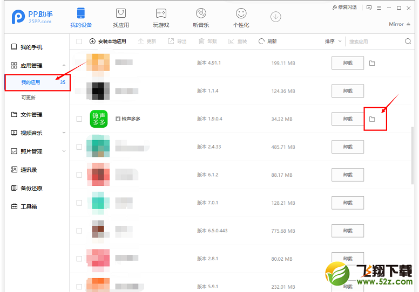Open the feedback message icon
419x292 pixels.
[x=369, y=8]
